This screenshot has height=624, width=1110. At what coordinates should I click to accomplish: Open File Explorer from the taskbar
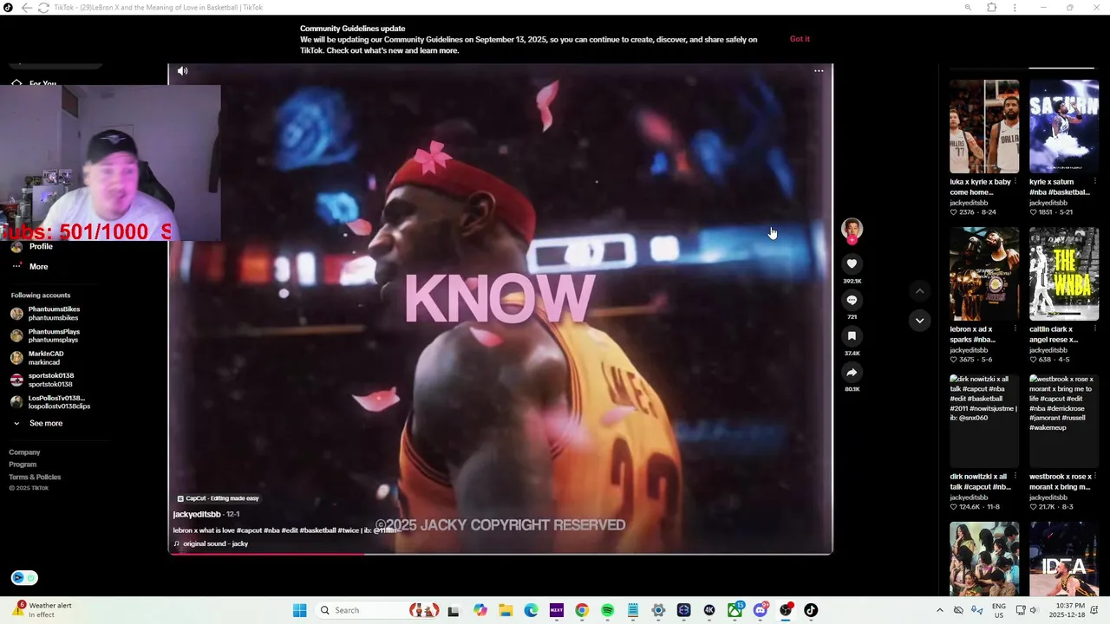click(x=506, y=610)
